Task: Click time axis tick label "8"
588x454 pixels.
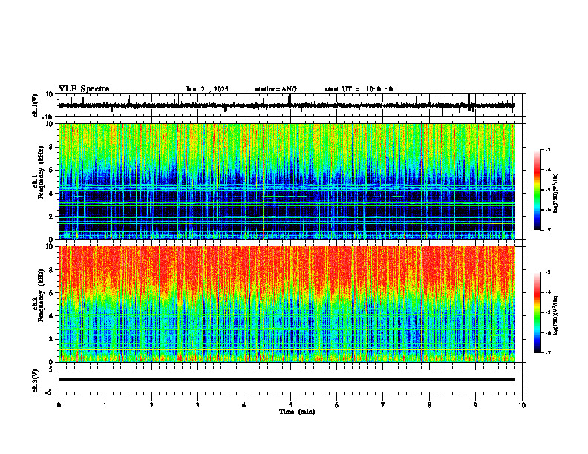Action: pyautogui.click(x=429, y=405)
